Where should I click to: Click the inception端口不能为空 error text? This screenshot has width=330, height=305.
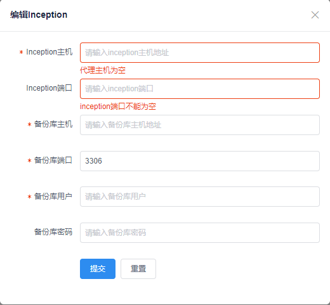click(x=118, y=107)
